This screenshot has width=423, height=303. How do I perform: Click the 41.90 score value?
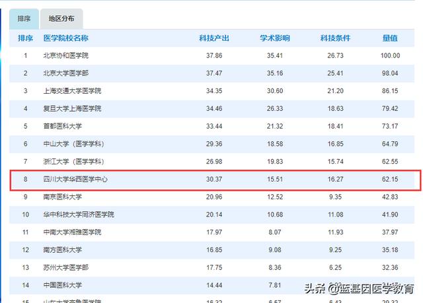tap(390, 215)
